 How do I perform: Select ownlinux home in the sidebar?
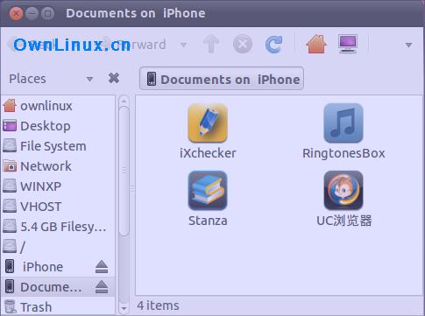click(58, 106)
